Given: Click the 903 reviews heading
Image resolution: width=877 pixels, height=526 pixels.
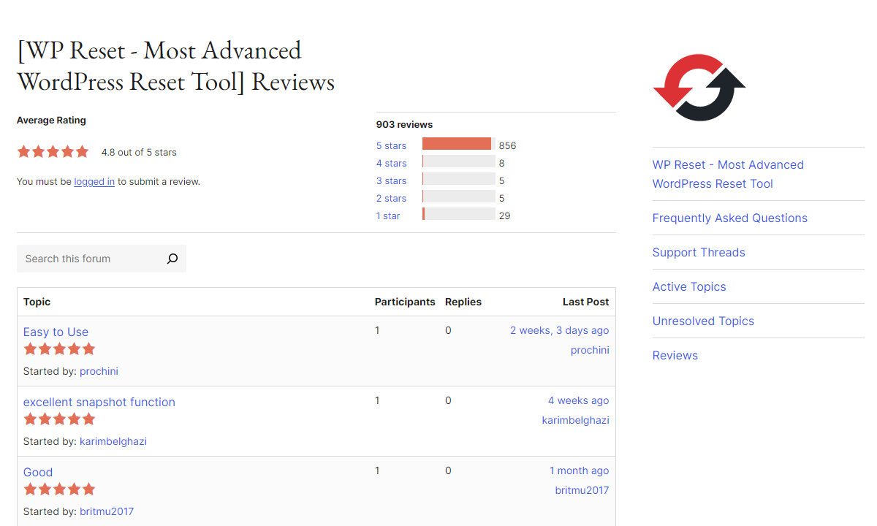Looking at the screenshot, I should pos(404,124).
